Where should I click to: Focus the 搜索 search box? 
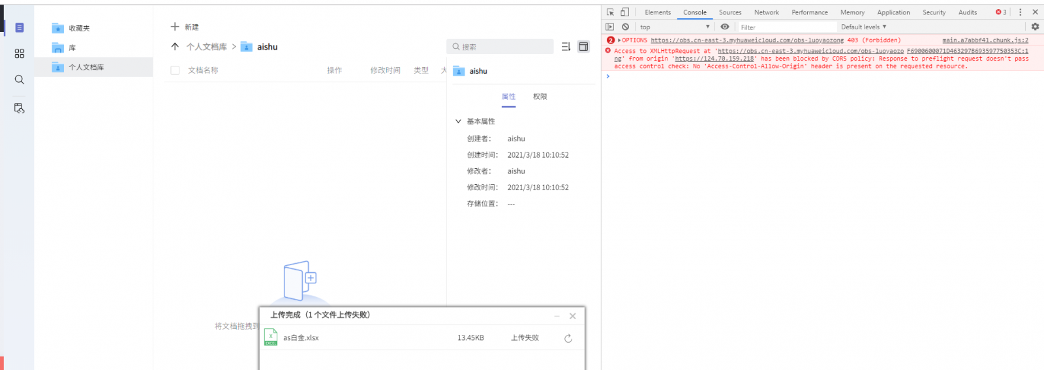click(x=500, y=47)
